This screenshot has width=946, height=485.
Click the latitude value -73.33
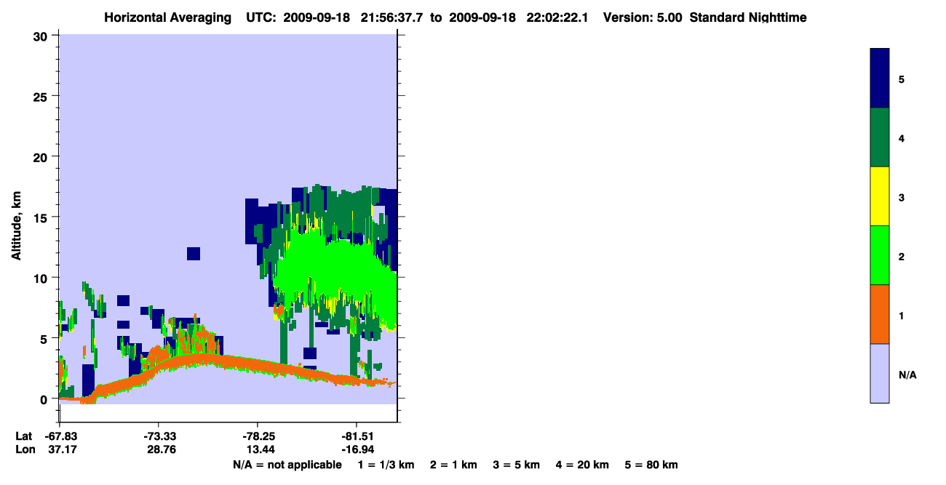(159, 436)
